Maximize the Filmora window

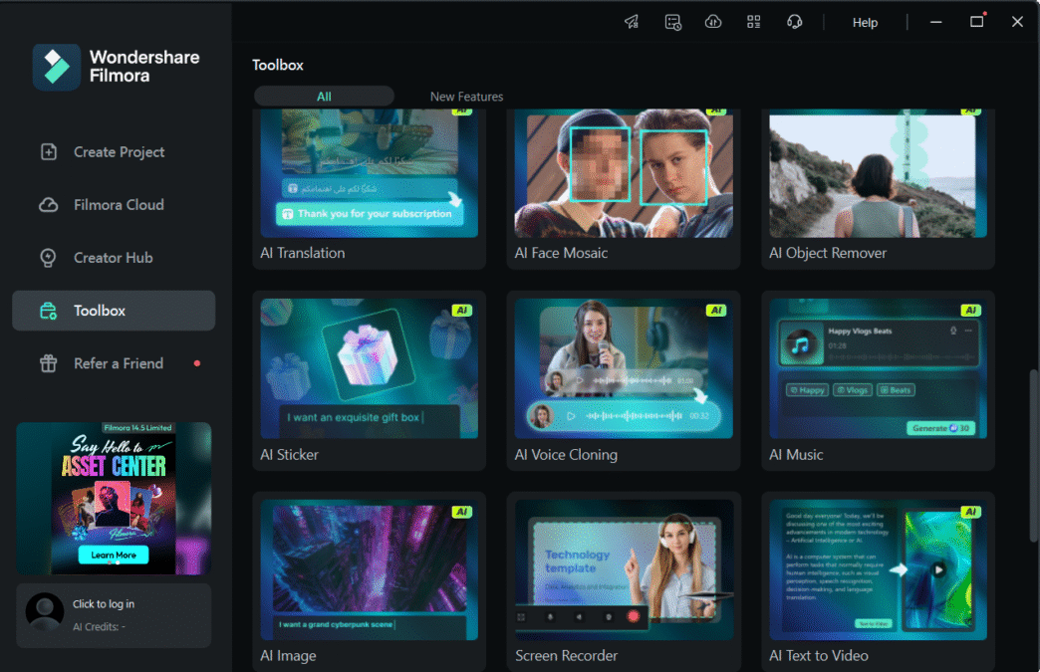[977, 22]
